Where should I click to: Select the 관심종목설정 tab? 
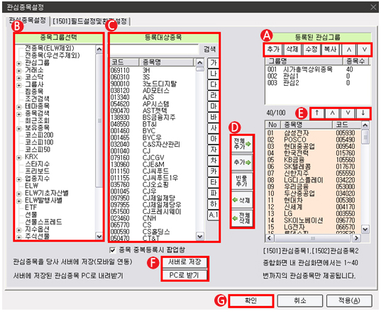click(x=28, y=20)
